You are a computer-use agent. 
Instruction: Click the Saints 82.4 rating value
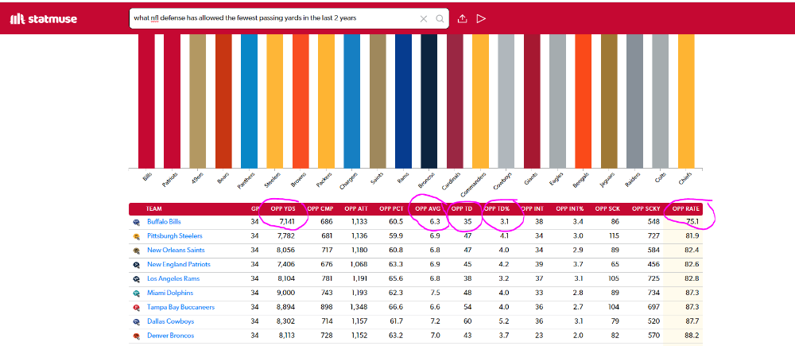692,250
